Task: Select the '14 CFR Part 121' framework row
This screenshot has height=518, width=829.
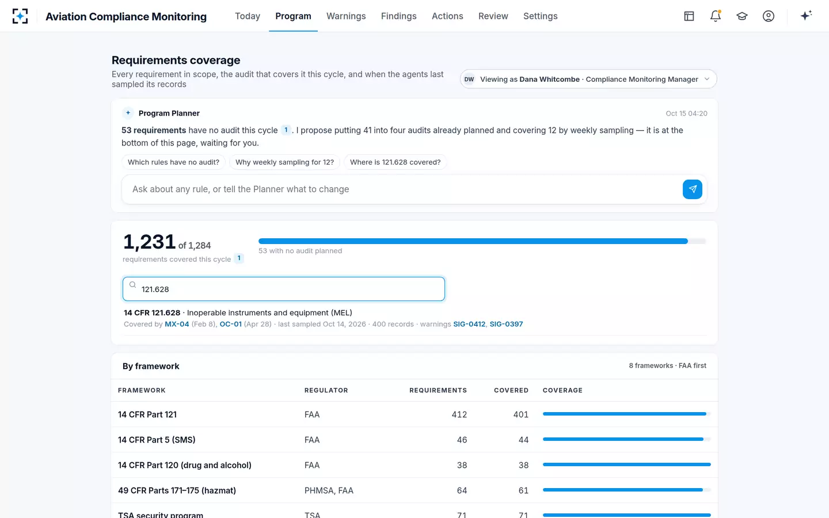Action: pos(414,414)
